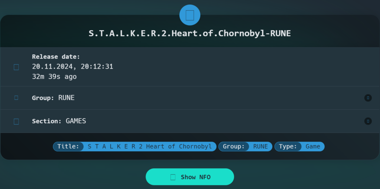Click the release title S.T.A.L.K.E.R.2.Heart.of.Chornobyl-RUNE

[x=190, y=33]
